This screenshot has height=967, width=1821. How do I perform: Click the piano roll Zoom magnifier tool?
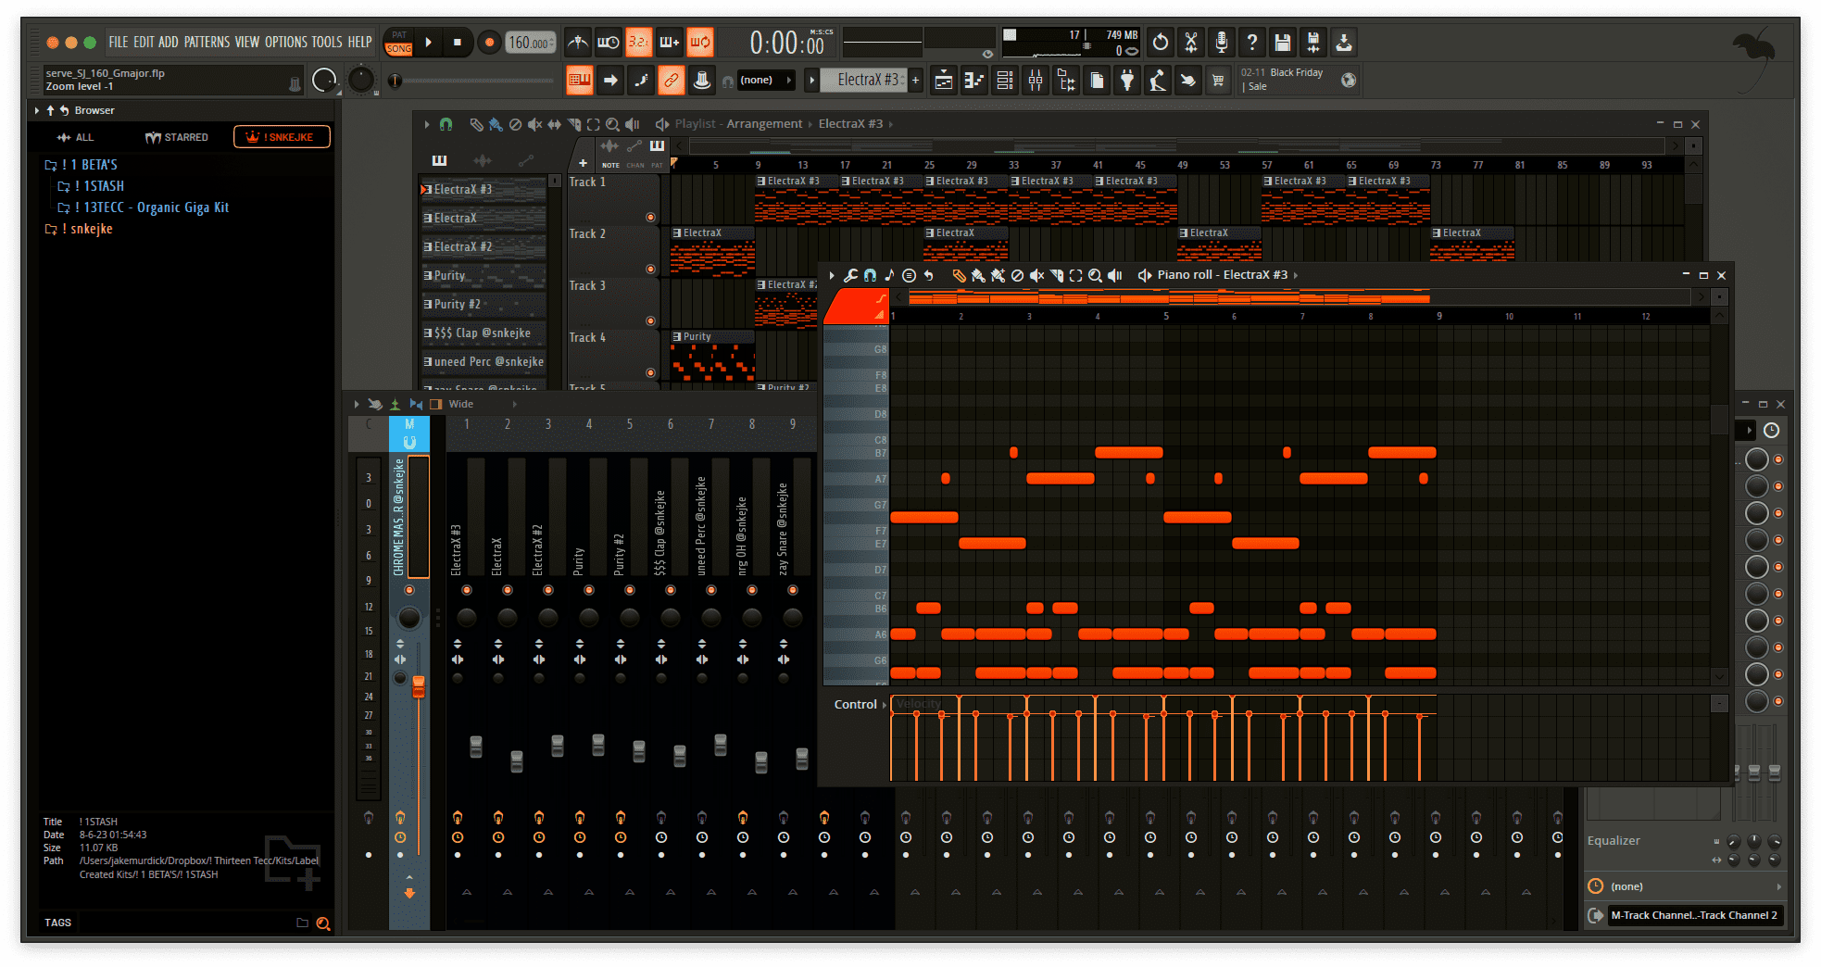[1095, 275]
